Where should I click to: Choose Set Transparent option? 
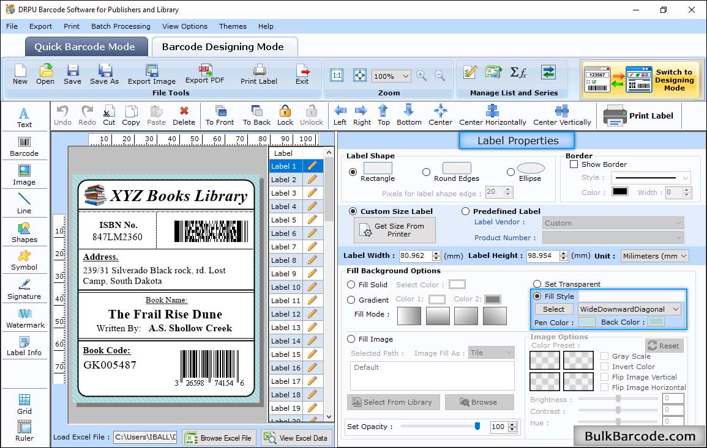pos(537,284)
